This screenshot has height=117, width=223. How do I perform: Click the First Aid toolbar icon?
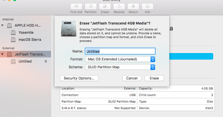pyautogui.click(x=76, y=7)
